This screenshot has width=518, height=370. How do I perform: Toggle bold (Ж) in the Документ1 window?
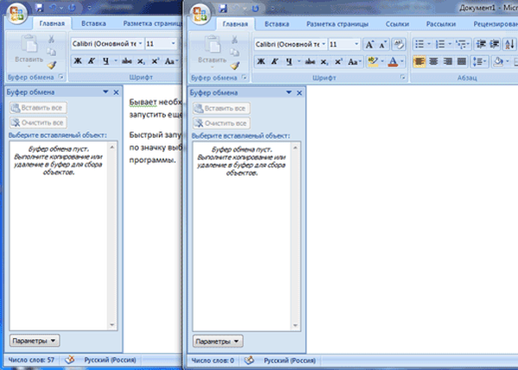click(261, 61)
